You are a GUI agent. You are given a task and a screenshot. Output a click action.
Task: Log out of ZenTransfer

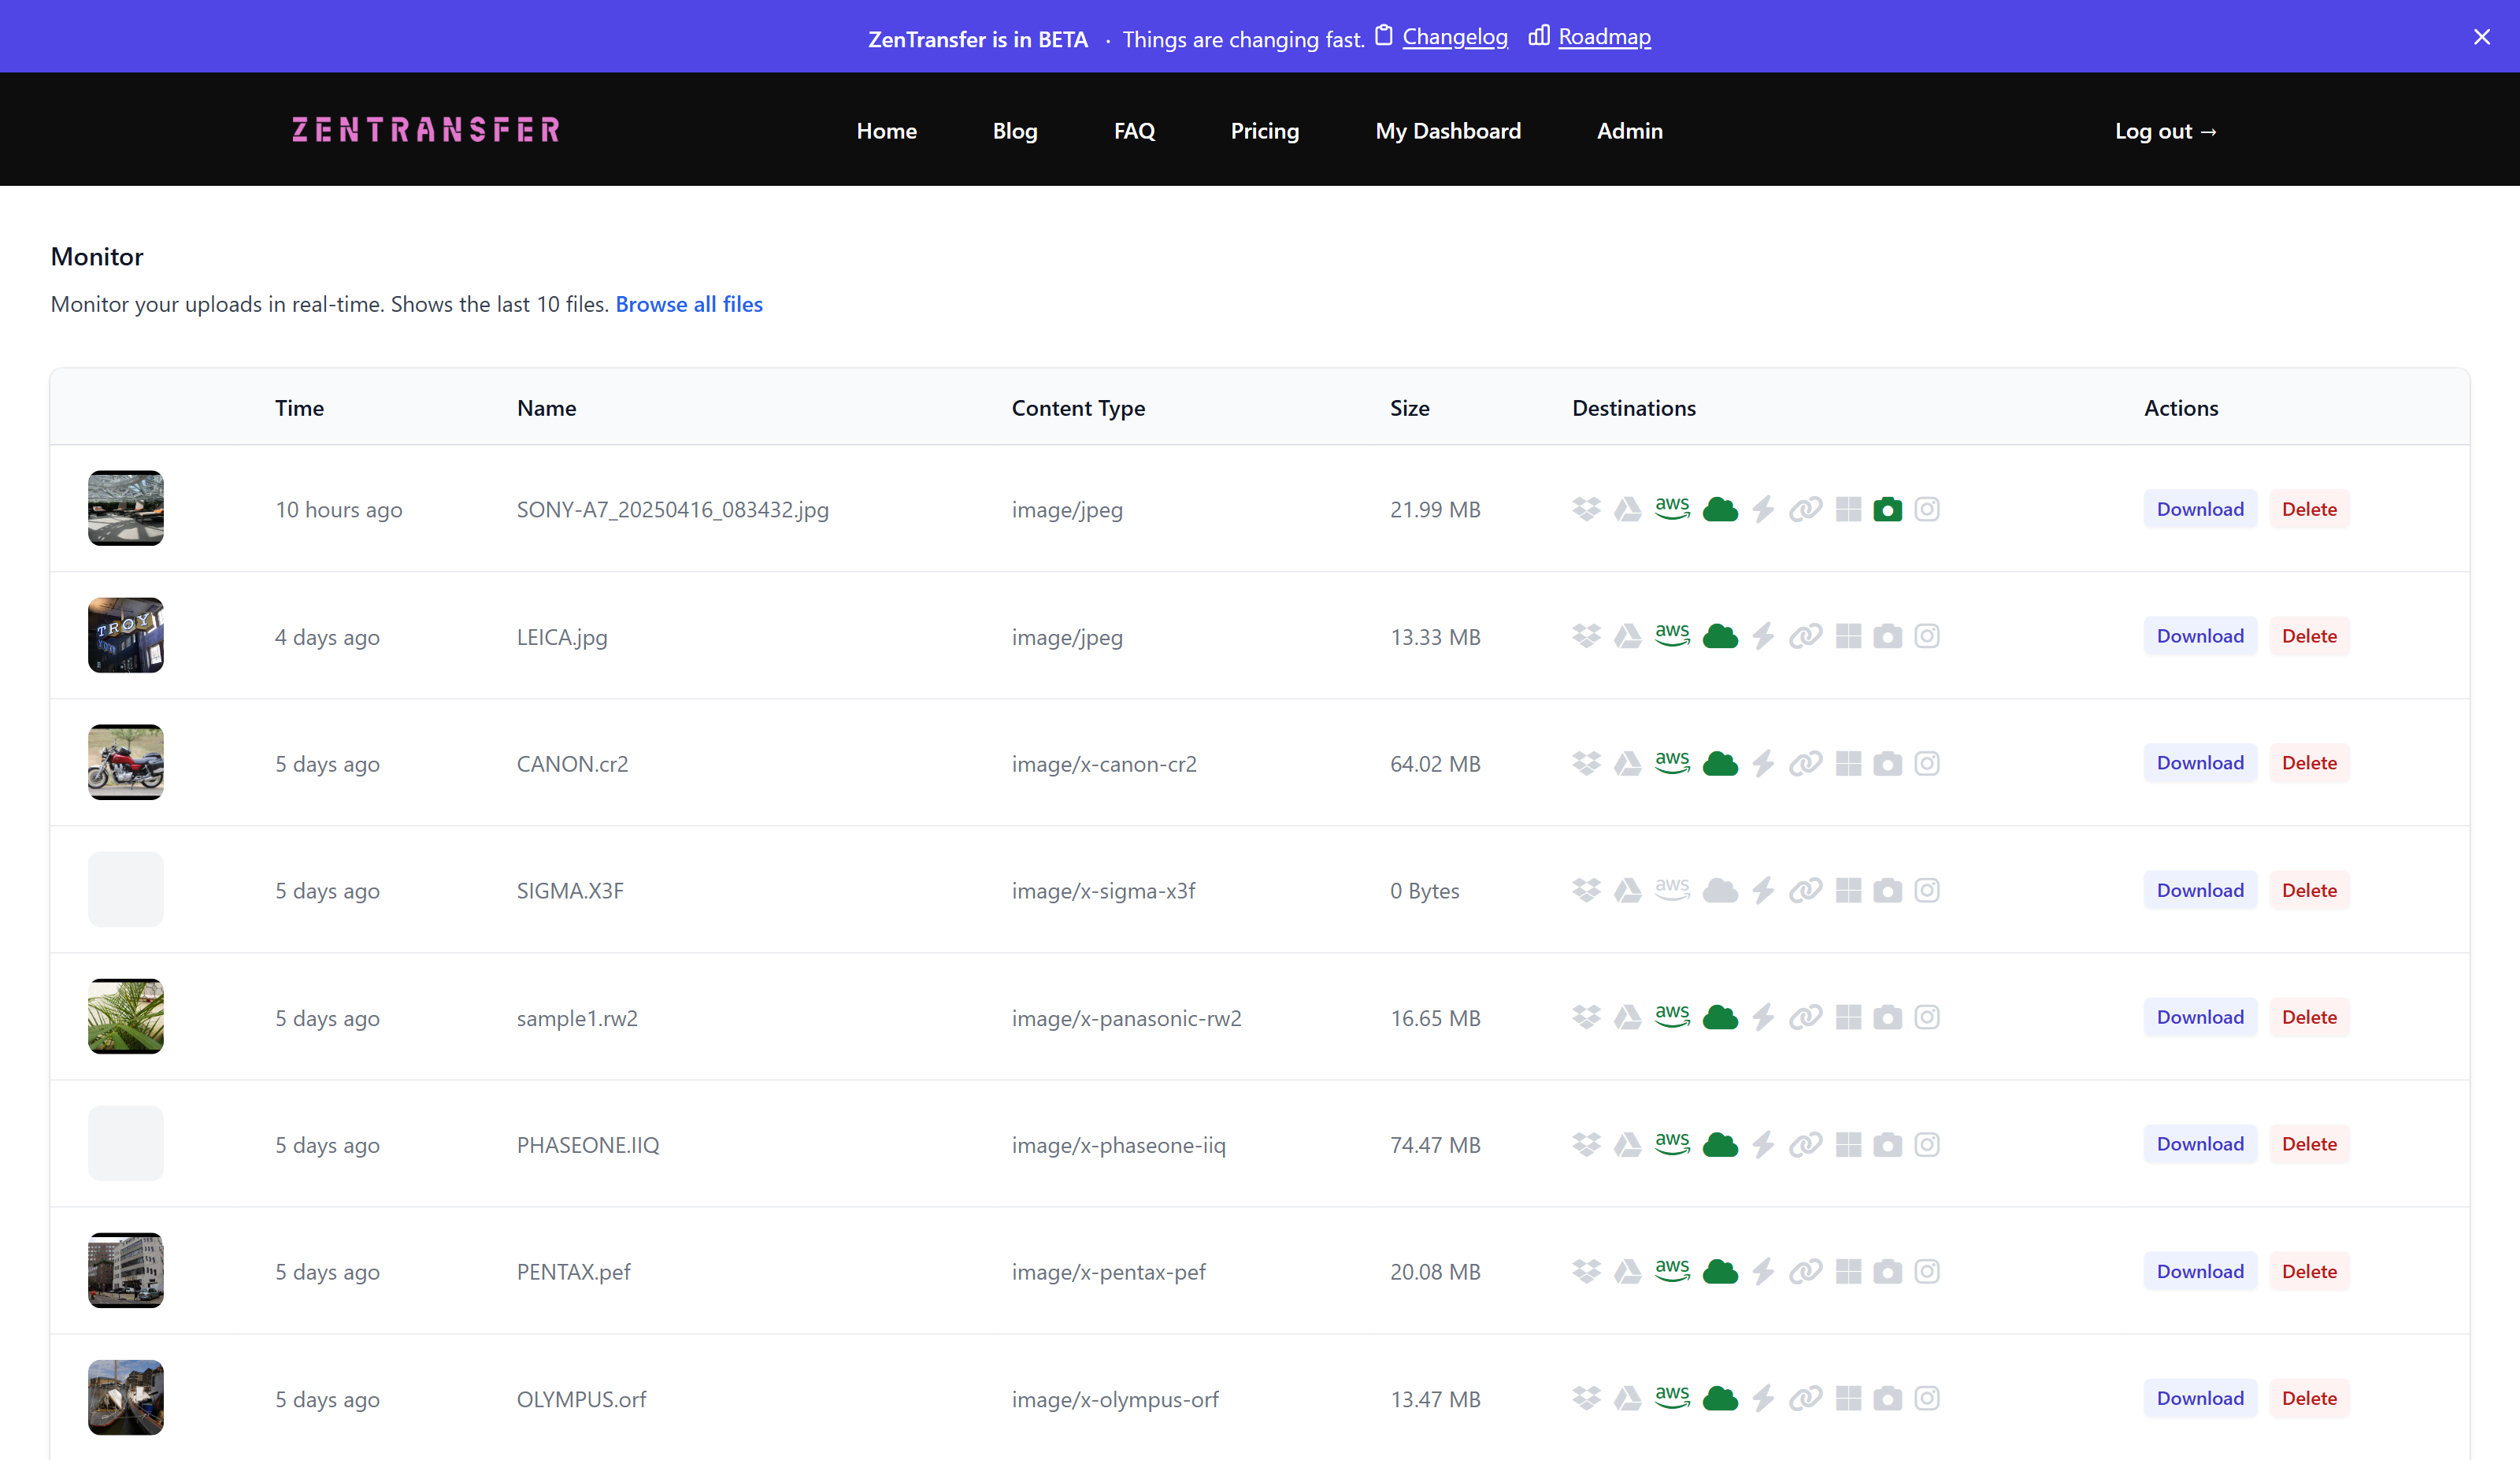(x=2166, y=130)
